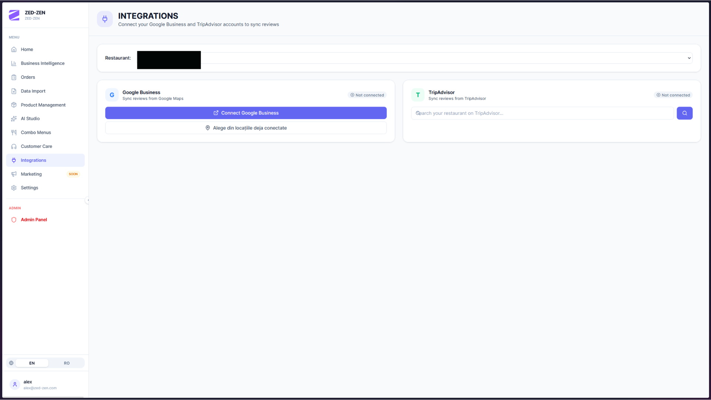This screenshot has height=400, width=711.
Task: Click Alege din locațiile deja conectate
Action: click(246, 128)
